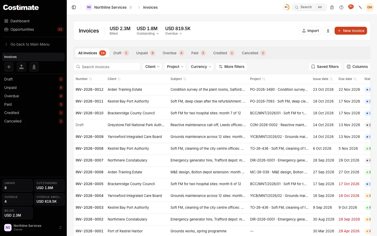Screen dimensions: 377x236
Task: Open the clipboard tasks icon in header
Action: (x=332, y=7)
